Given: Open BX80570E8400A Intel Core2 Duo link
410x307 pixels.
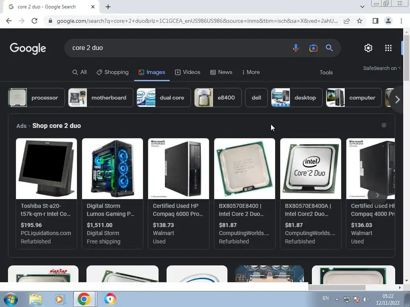Looking at the screenshot, I should click(308, 210).
